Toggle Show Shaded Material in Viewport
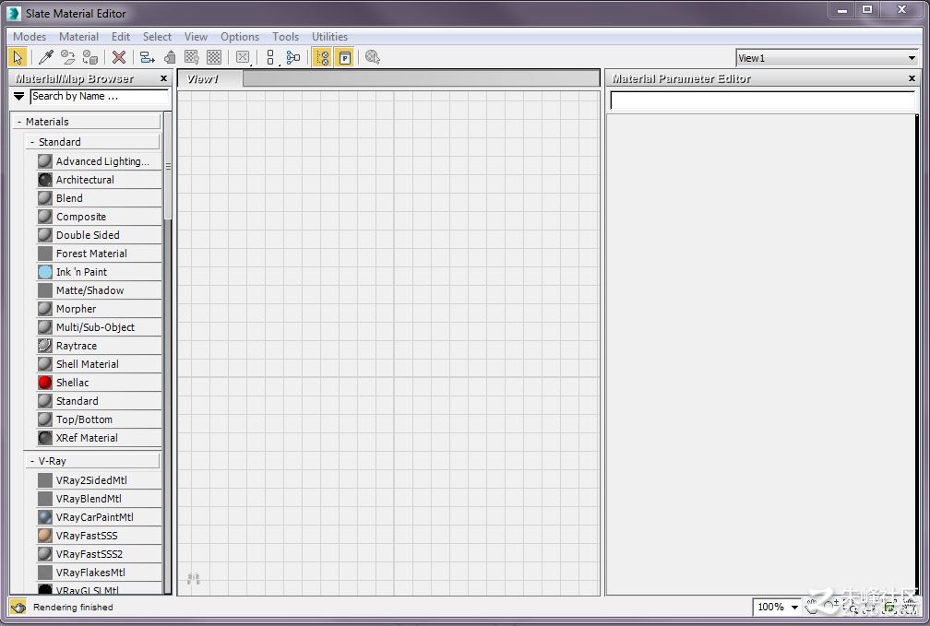Image resolution: width=930 pixels, height=626 pixels. 192,57
